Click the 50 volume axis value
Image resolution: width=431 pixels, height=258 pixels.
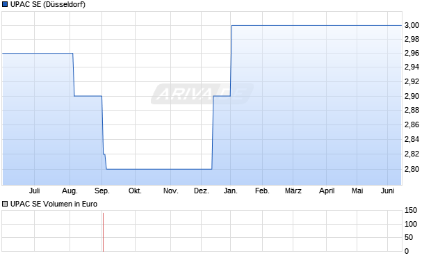[x=409, y=237]
